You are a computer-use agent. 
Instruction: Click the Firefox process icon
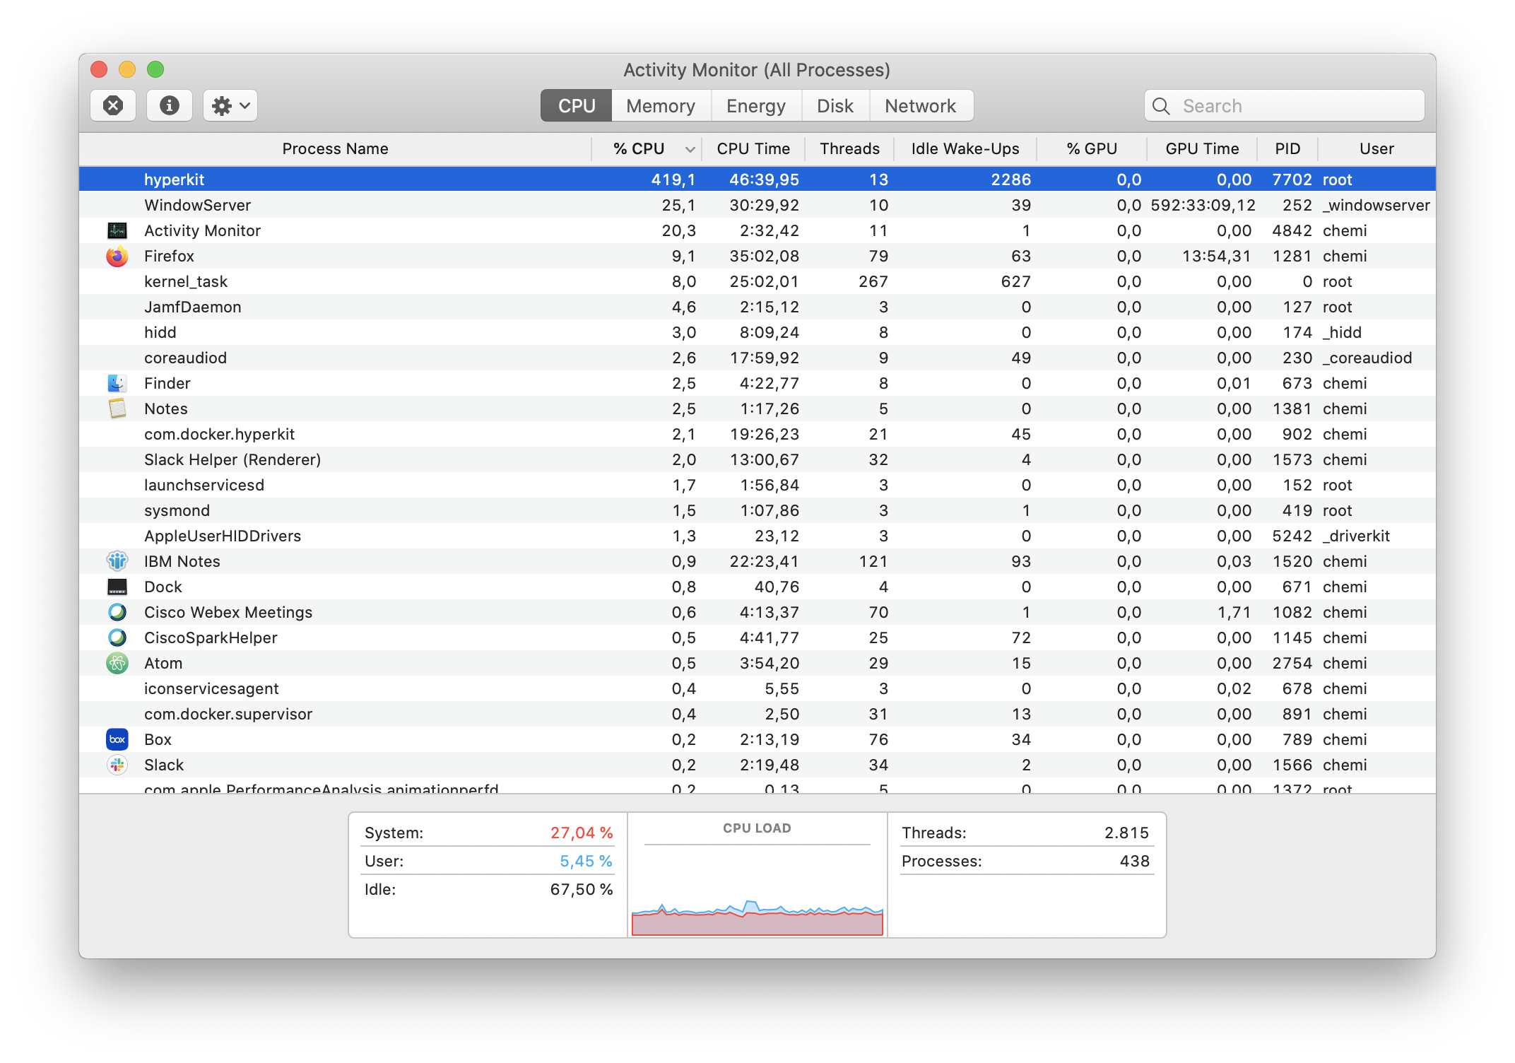click(117, 256)
